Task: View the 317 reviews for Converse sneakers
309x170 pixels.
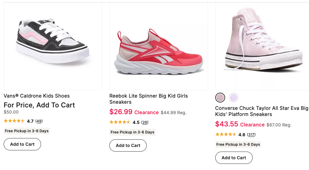Action: coord(251,134)
